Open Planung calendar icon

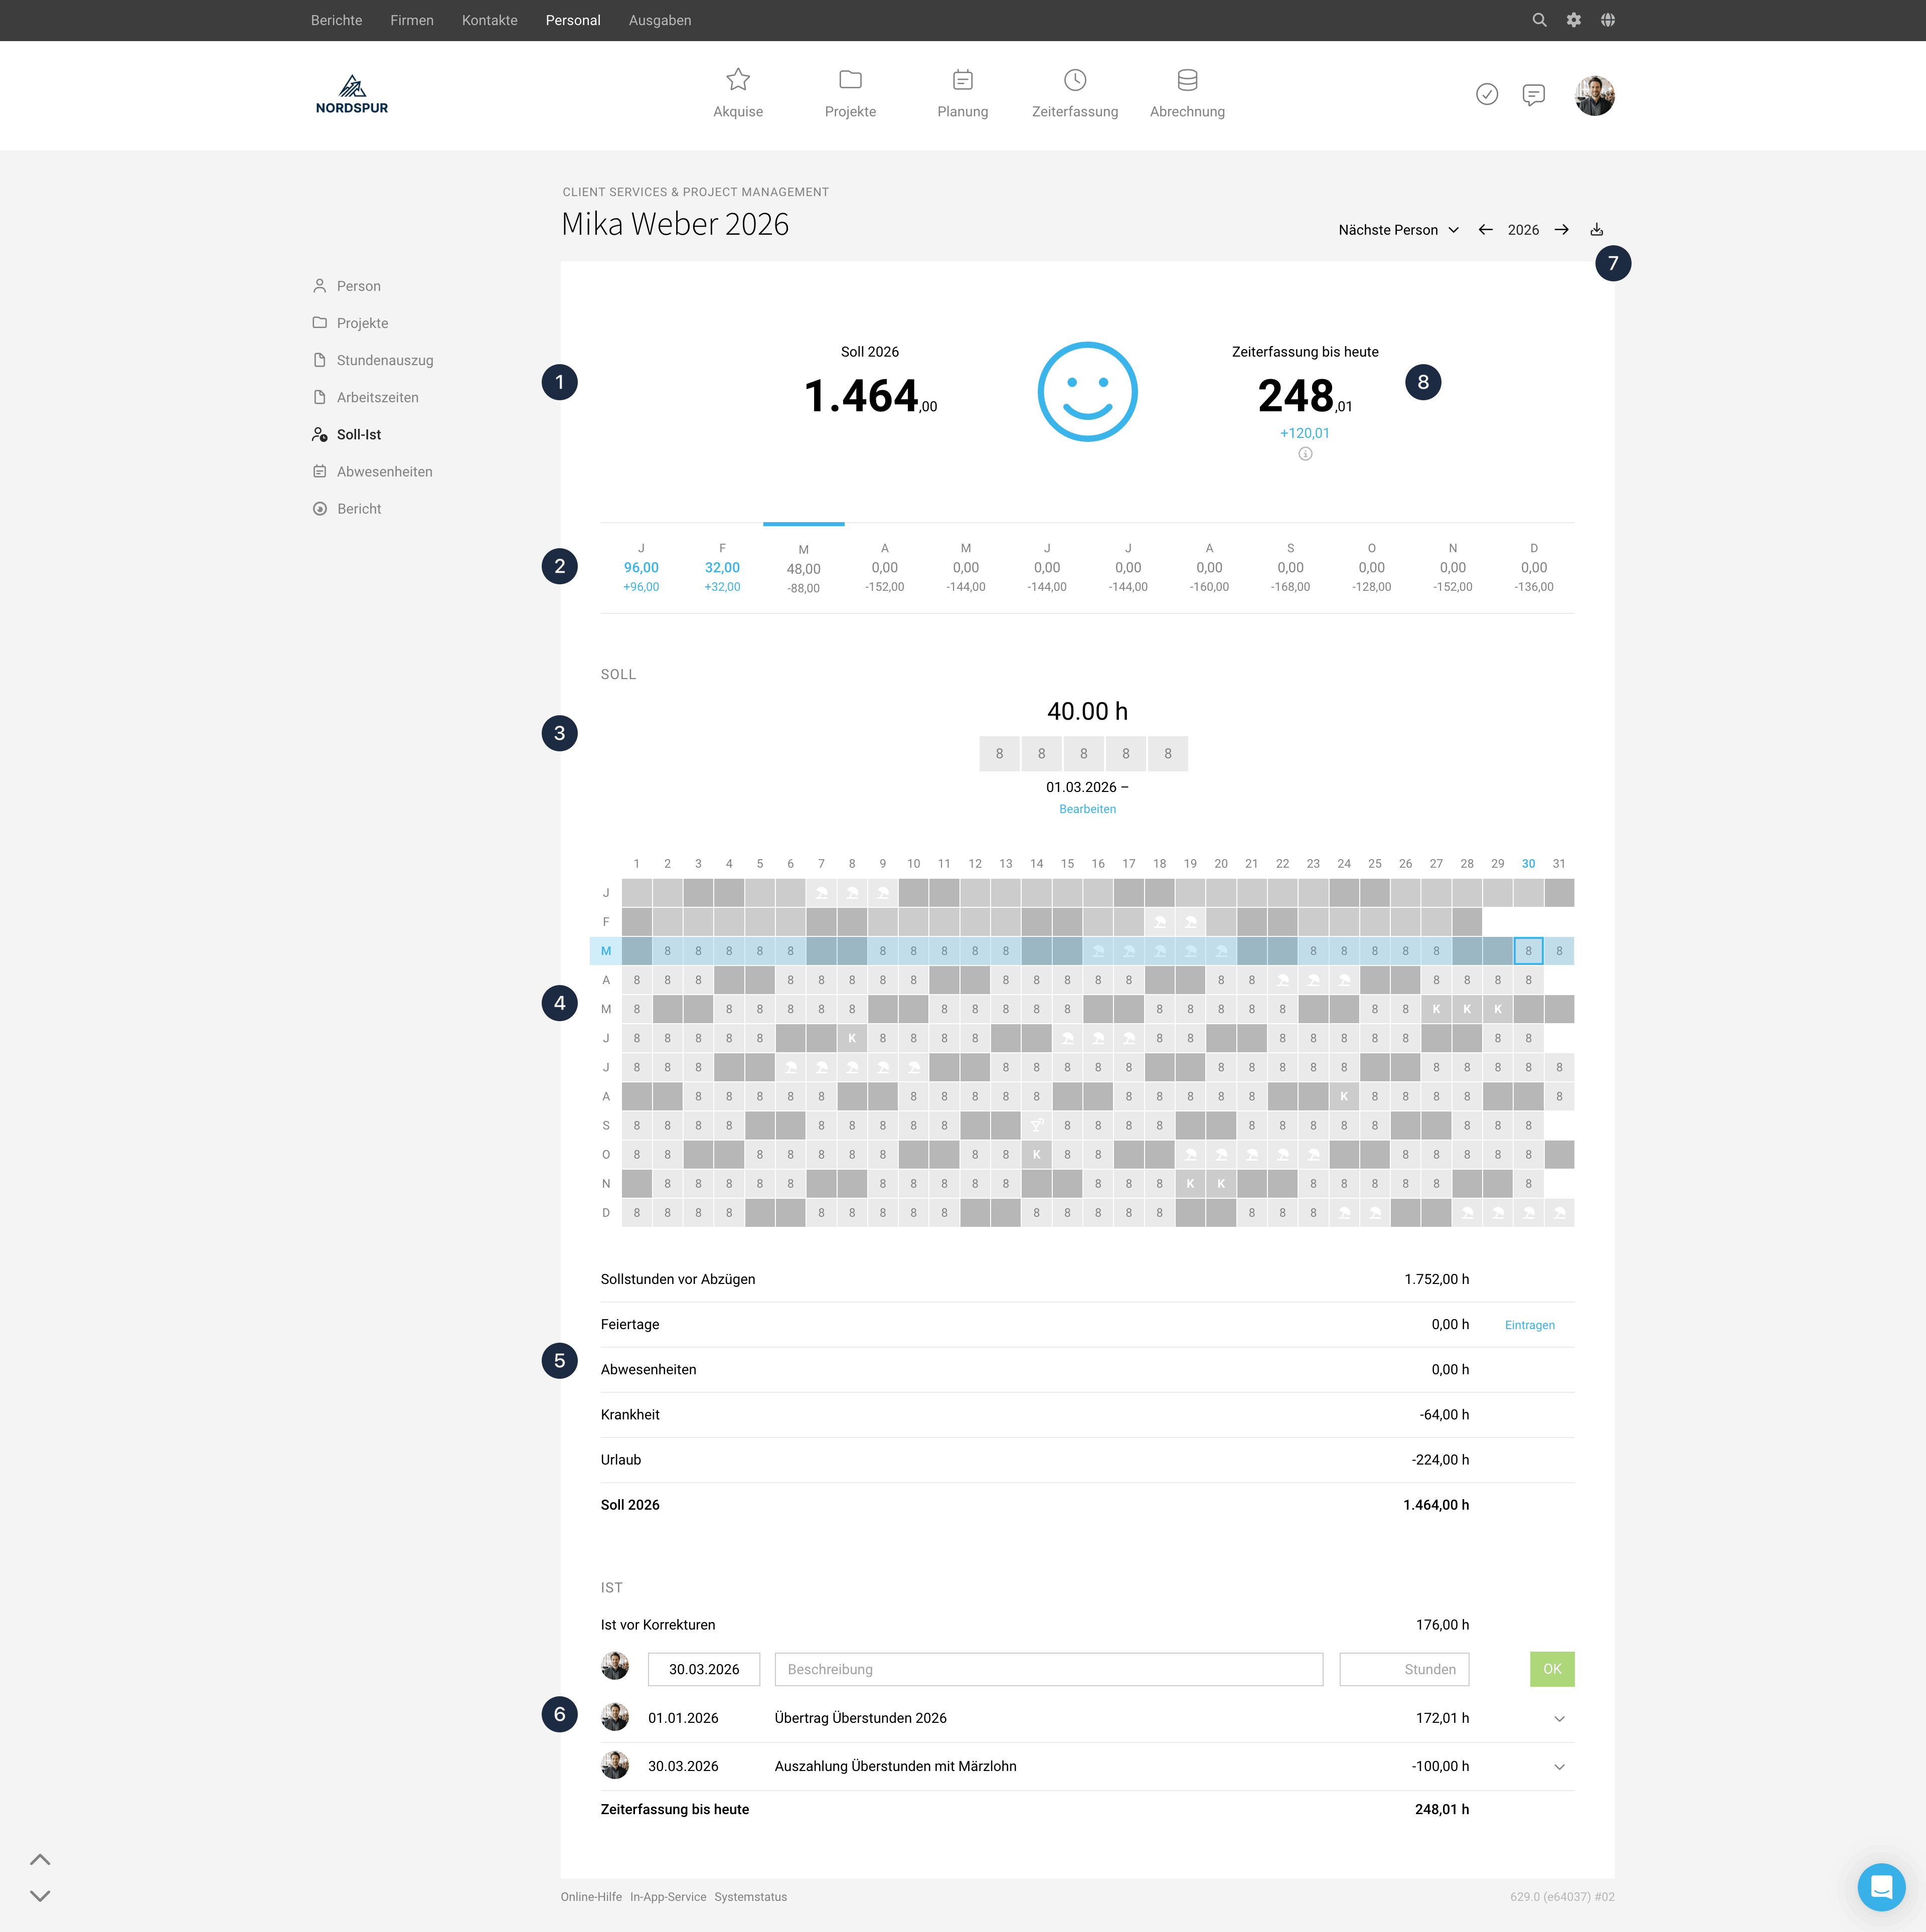point(962,80)
